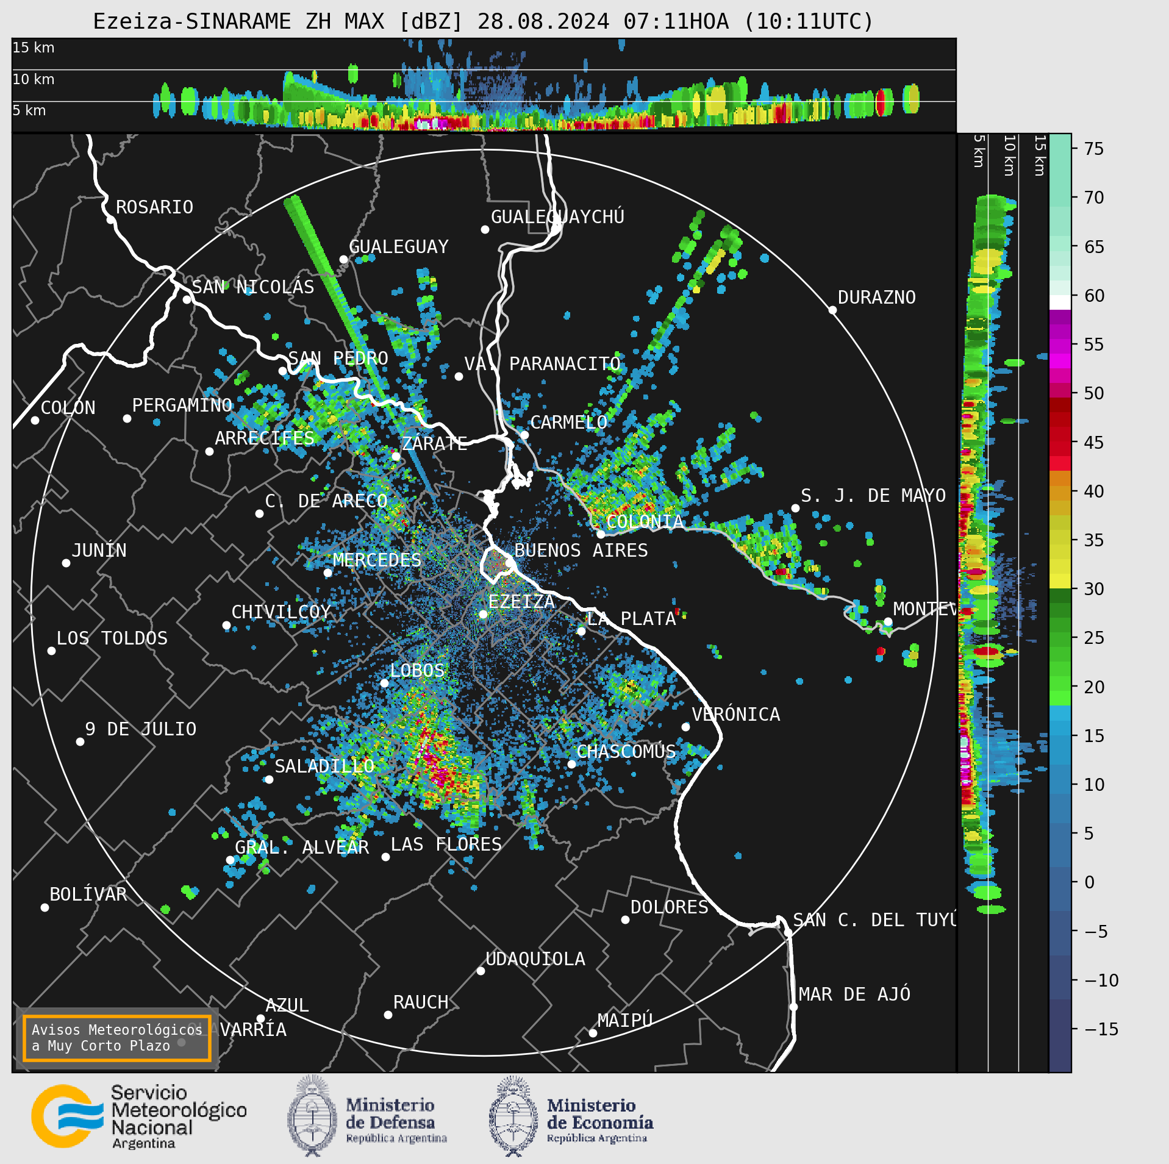This screenshot has width=1169, height=1164.
Task: Click the UDAQUIOLA city label
Action: click(x=535, y=959)
